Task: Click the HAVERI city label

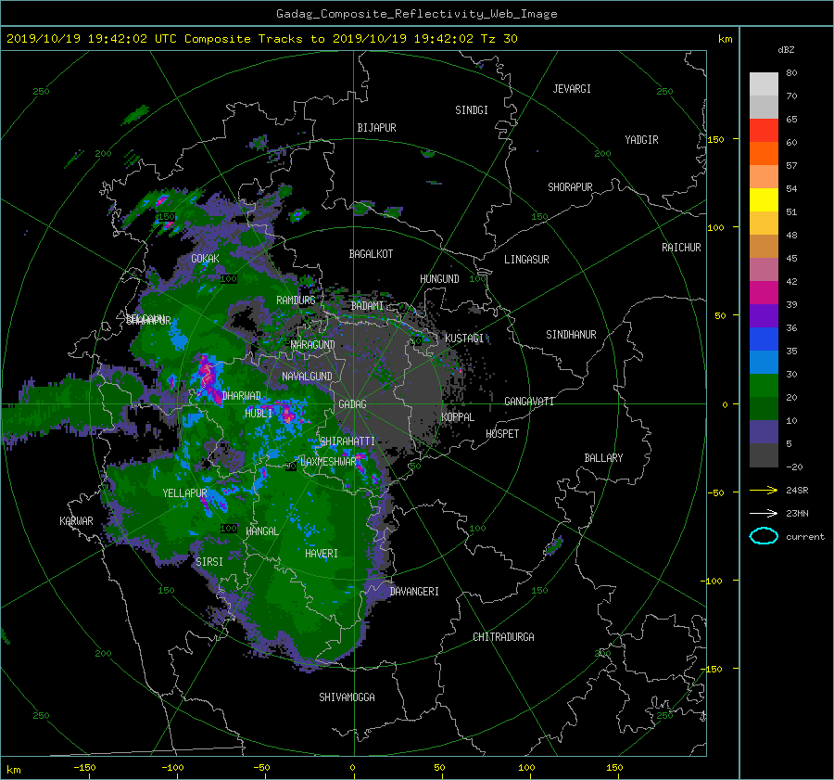Action: tap(322, 554)
